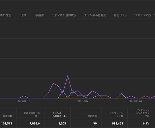Click the red line peak on chart
Screen dimensions: 155x128
pos(146,96)
